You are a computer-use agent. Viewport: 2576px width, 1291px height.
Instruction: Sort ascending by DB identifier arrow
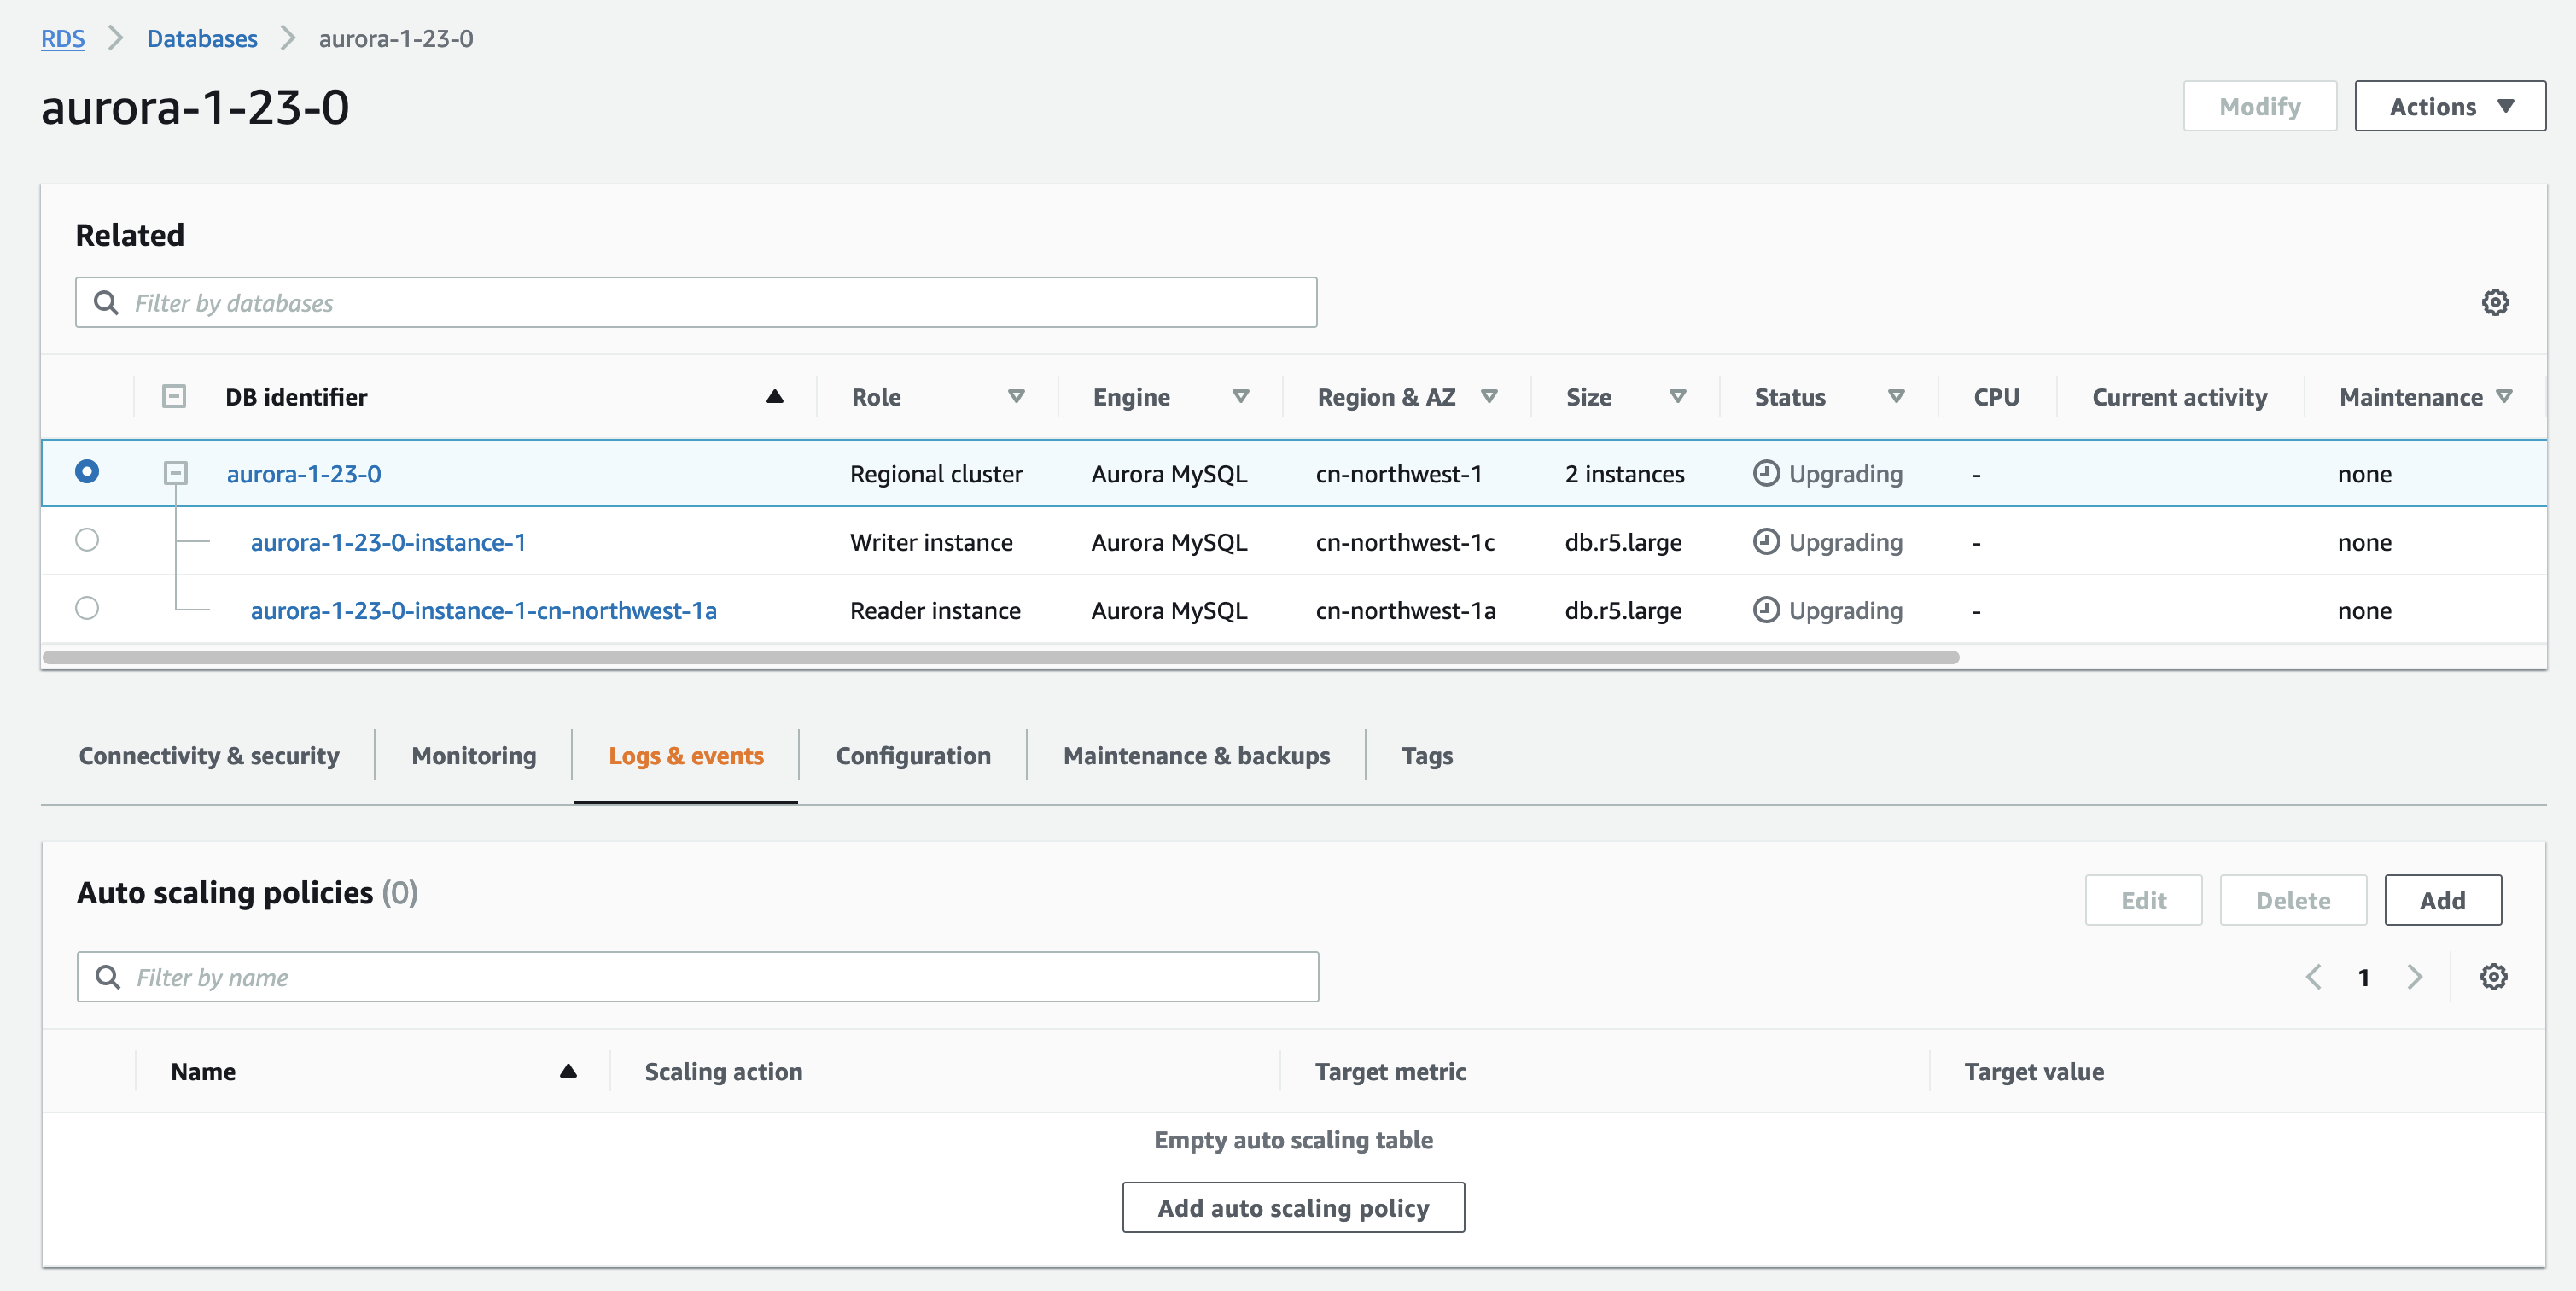774,397
